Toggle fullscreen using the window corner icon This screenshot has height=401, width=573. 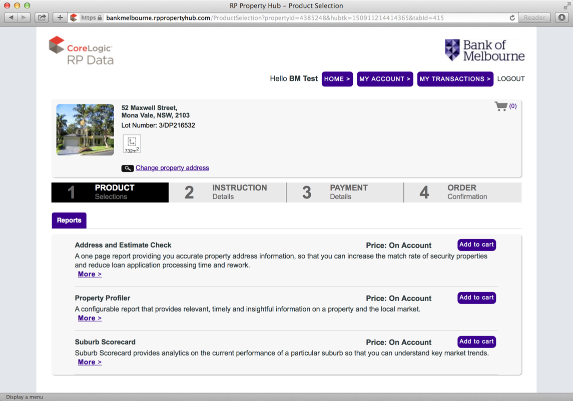pos(566,5)
